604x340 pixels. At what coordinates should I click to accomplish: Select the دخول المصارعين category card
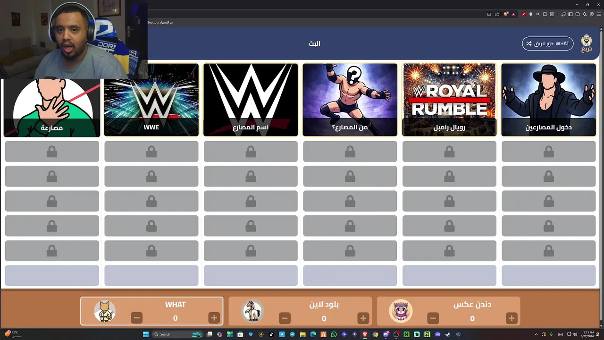pos(548,100)
